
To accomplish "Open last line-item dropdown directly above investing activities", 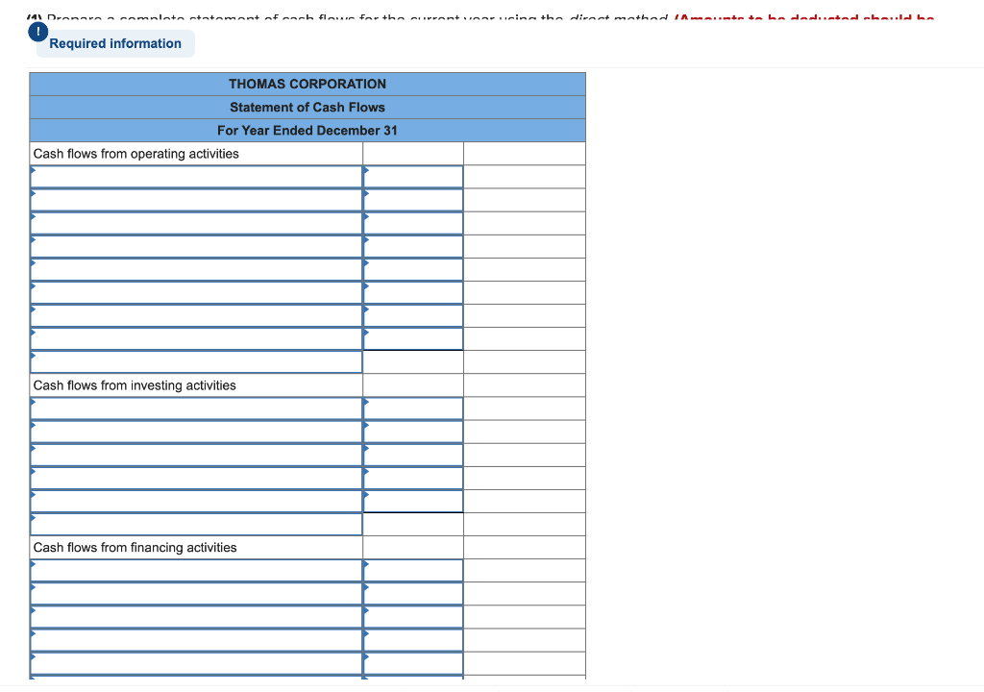I will click(196, 362).
